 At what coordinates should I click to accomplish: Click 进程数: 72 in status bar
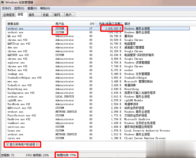pos(8,155)
